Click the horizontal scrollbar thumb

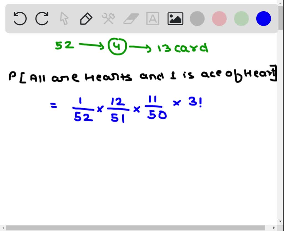pos(136,228)
